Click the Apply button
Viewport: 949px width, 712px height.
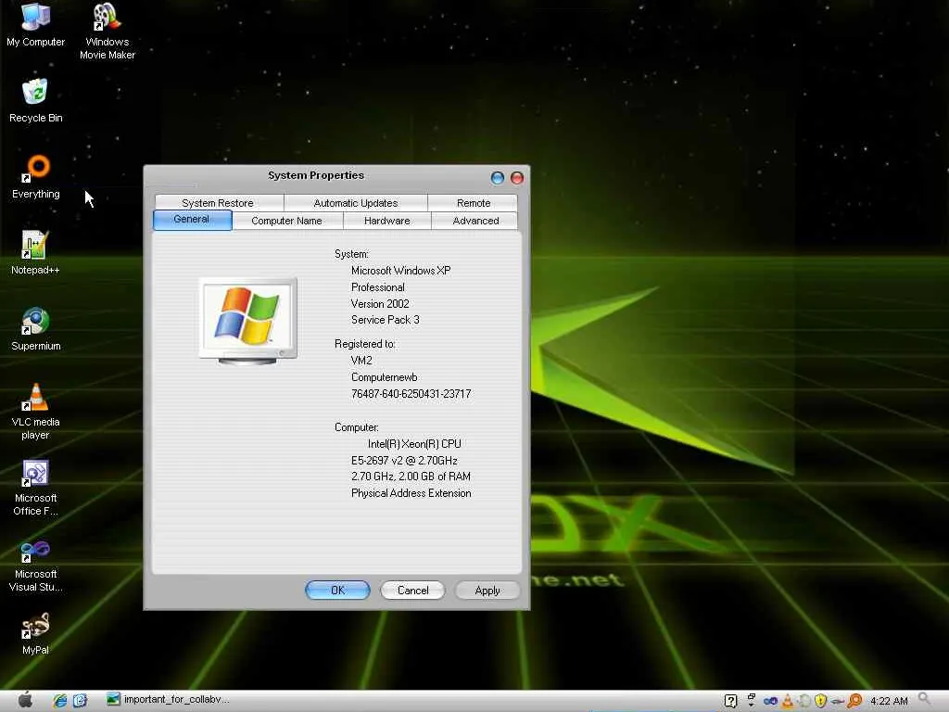pos(487,591)
